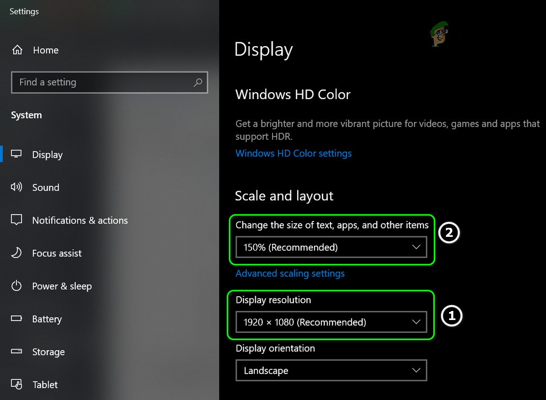Click the search magnifier in Find a setting
The image size is (546, 400).
click(x=198, y=83)
